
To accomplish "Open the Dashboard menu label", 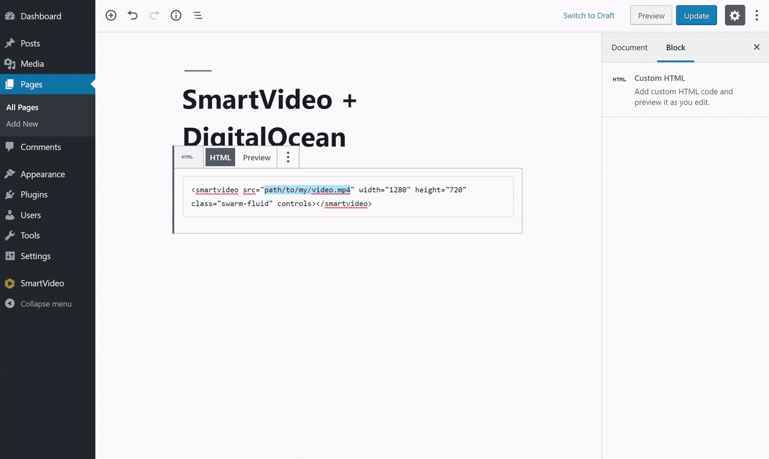I will (x=41, y=16).
